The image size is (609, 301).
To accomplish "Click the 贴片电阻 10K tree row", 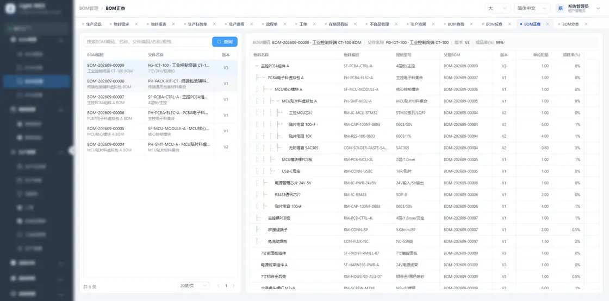I will 424,136.
